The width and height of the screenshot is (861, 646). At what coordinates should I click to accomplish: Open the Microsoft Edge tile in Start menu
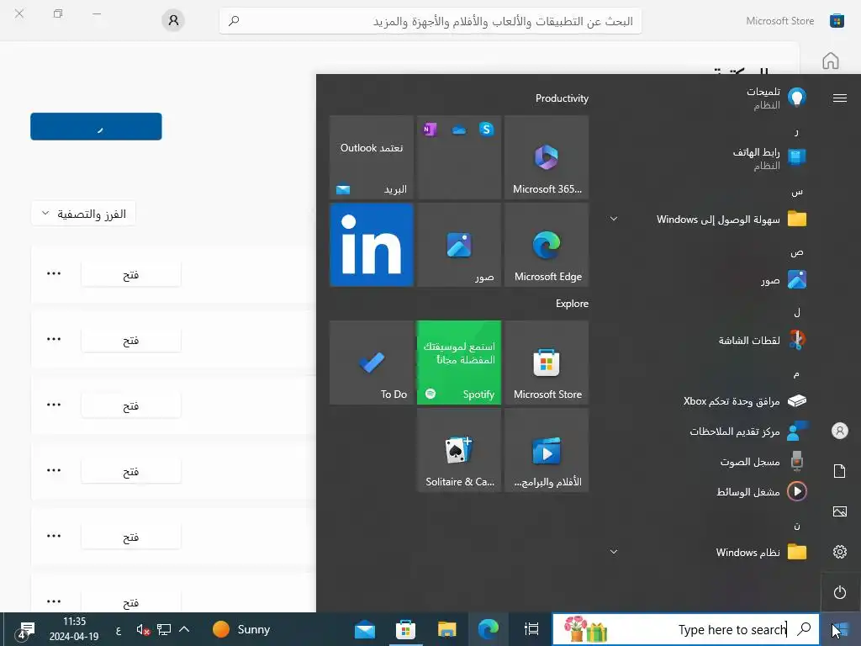547,245
